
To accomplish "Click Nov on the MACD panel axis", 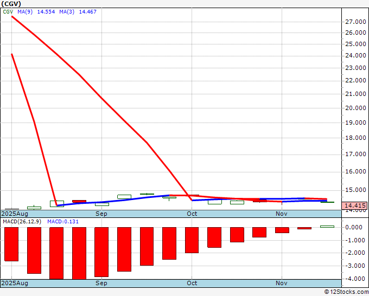I will pyautogui.click(x=282, y=283).
